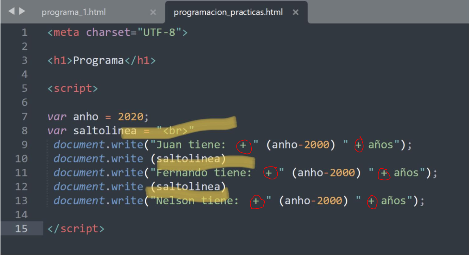Place cursor on años text in line 13
The width and height of the screenshot is (469, 255).
click(393, 200)
